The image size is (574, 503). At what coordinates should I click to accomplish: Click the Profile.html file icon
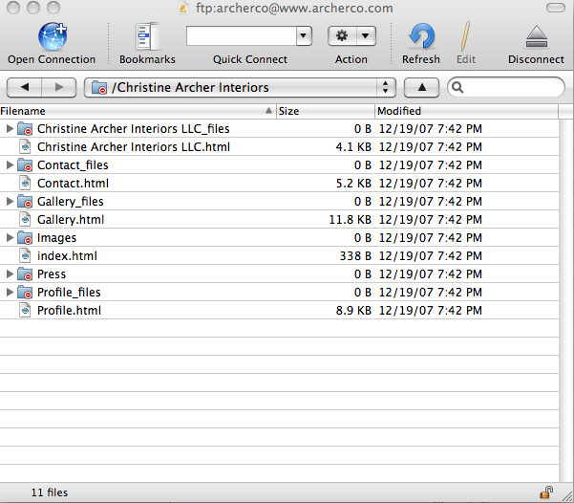(25, 311)
